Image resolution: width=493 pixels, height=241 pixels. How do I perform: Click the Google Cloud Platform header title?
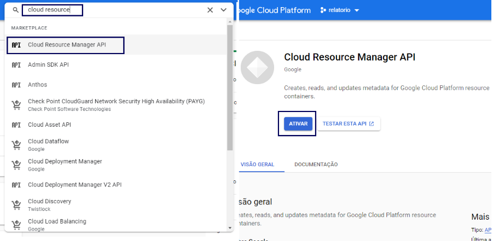pyautogui.click(x=275, y=10)
